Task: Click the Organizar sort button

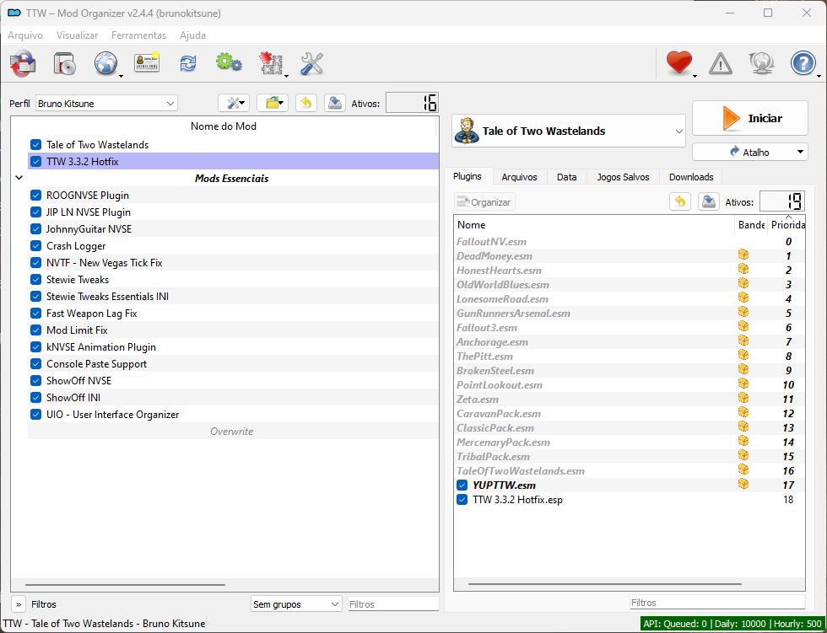Action: (484, 202)
